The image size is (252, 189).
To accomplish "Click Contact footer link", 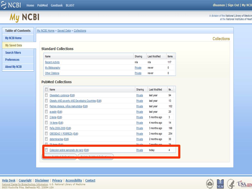I will coord(90,180).
